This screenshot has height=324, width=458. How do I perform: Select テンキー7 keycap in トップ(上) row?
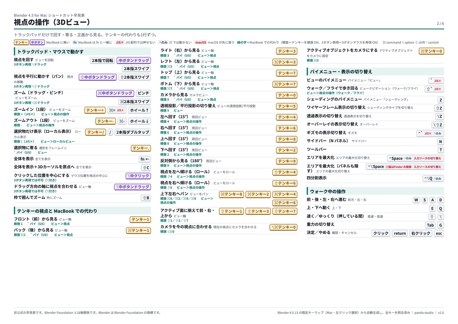tap(287, 73)
